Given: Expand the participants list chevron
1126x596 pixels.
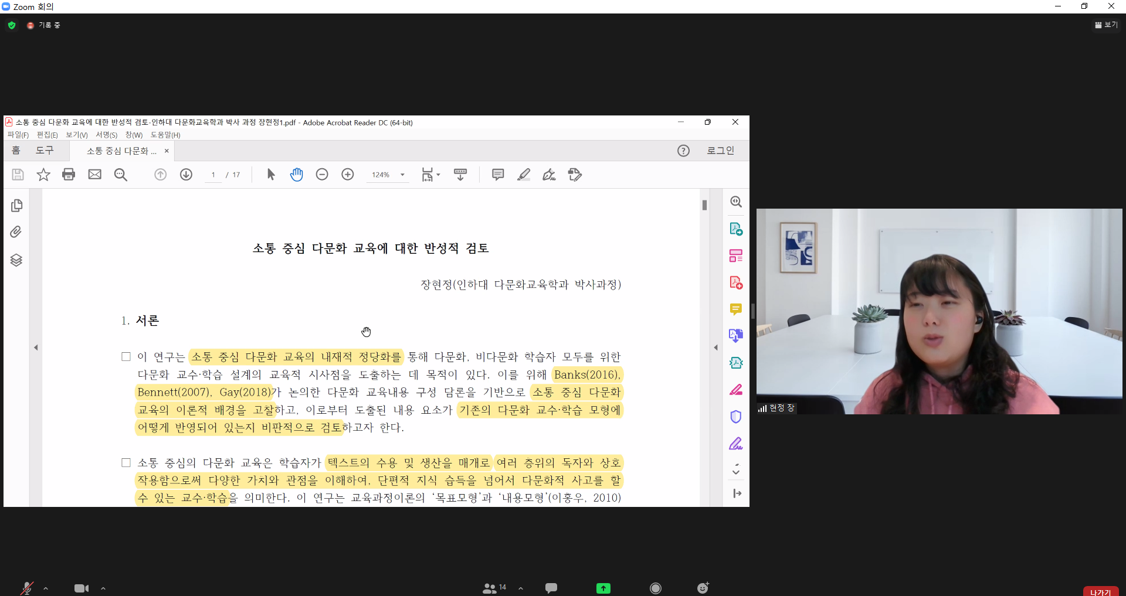Looking at the screenshot, I should [x=521, y=588].
